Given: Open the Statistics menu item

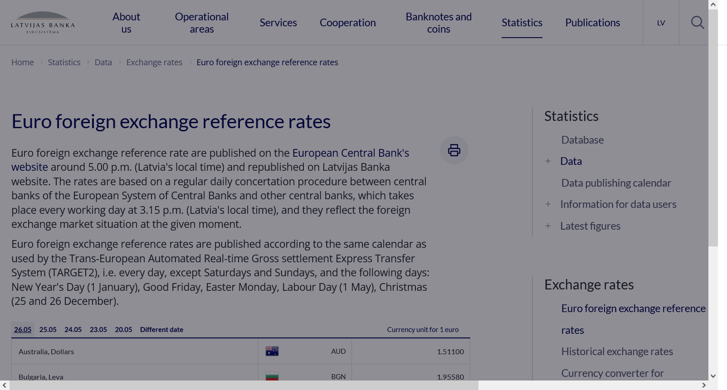Looking at the screenshot, I should pos(522,23).
